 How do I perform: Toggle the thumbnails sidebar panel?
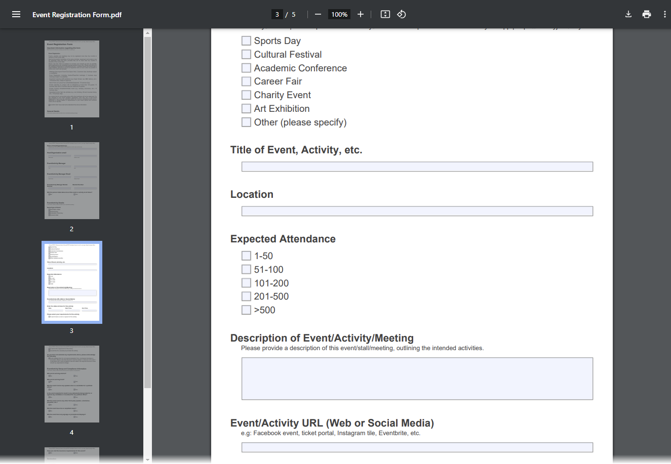[x=17, y=14]
